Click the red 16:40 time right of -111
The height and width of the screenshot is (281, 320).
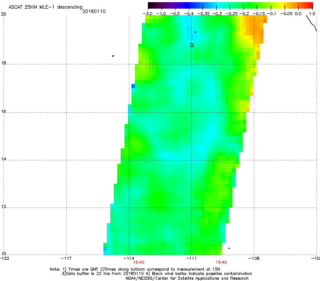(221, 262)
